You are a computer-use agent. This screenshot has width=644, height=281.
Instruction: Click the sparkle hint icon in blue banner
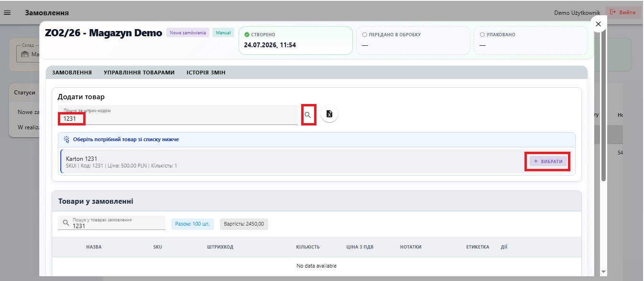[66, 140]
